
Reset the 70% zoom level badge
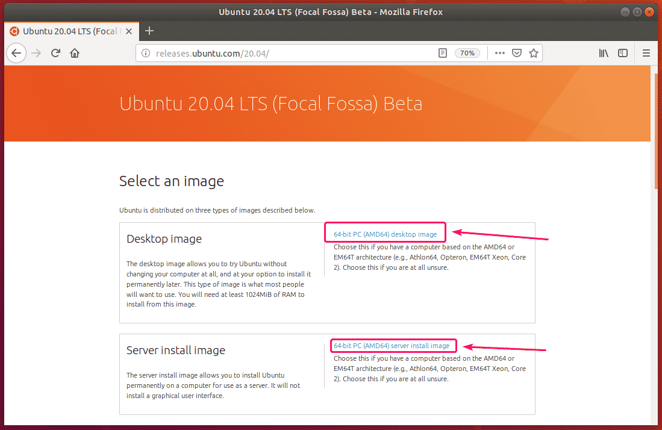[467, 53]
